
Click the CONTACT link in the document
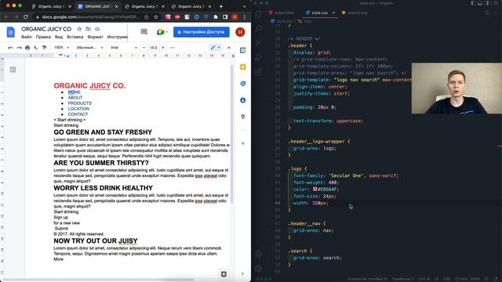(78, 114)
